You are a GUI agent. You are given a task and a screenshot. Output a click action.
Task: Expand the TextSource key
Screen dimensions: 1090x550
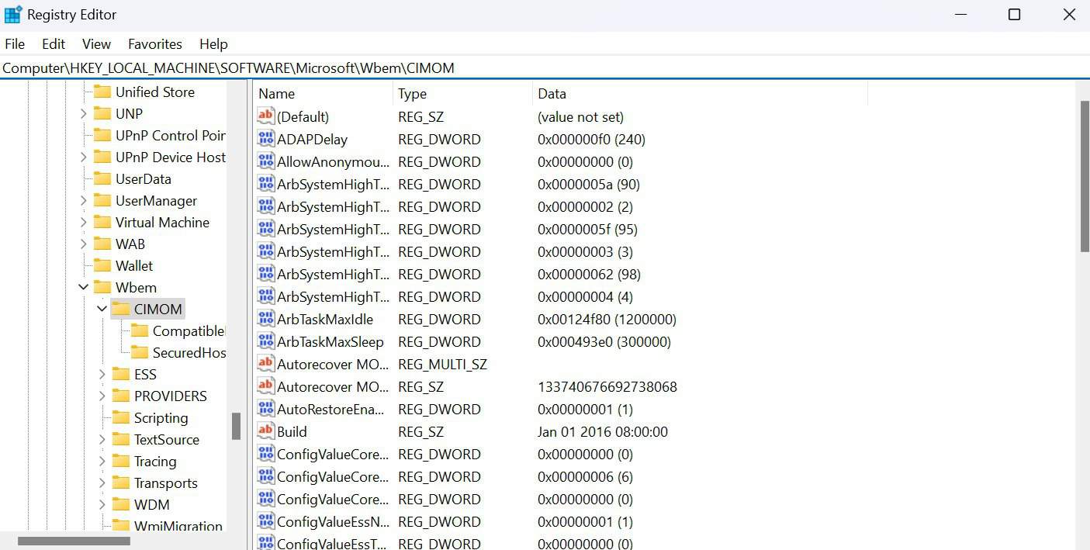click(102, 439)
